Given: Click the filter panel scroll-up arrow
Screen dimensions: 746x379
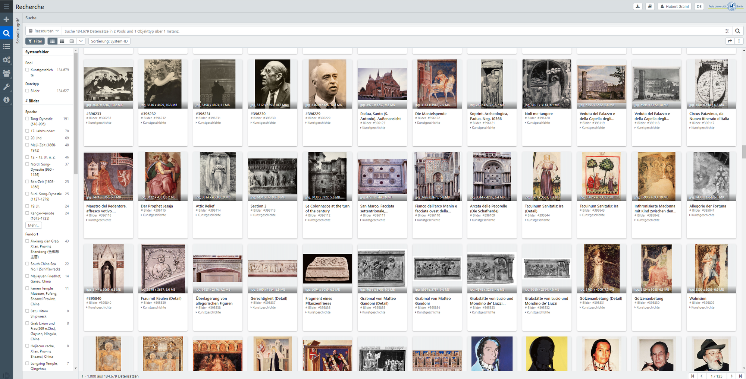Looking at the screenshot, I should [76, 50].
